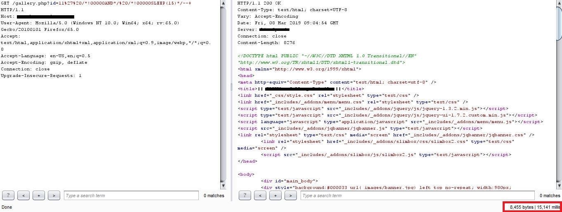
Task: Click the div id="main_body" line
Action: click(289, 181)
